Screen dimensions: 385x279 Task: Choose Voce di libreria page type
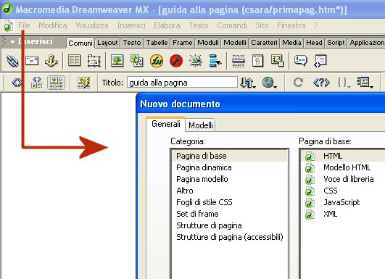pyautogui.click(x=343, y=179)
